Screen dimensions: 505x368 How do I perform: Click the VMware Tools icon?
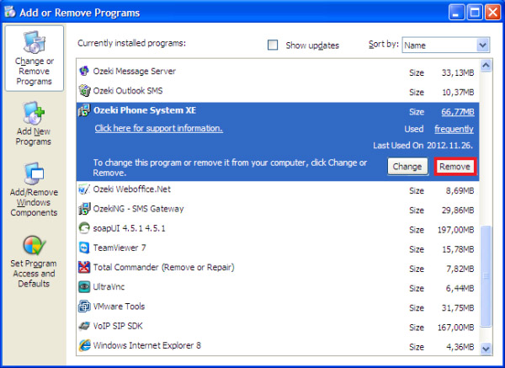pyautogui.click(x=84, y=307)
